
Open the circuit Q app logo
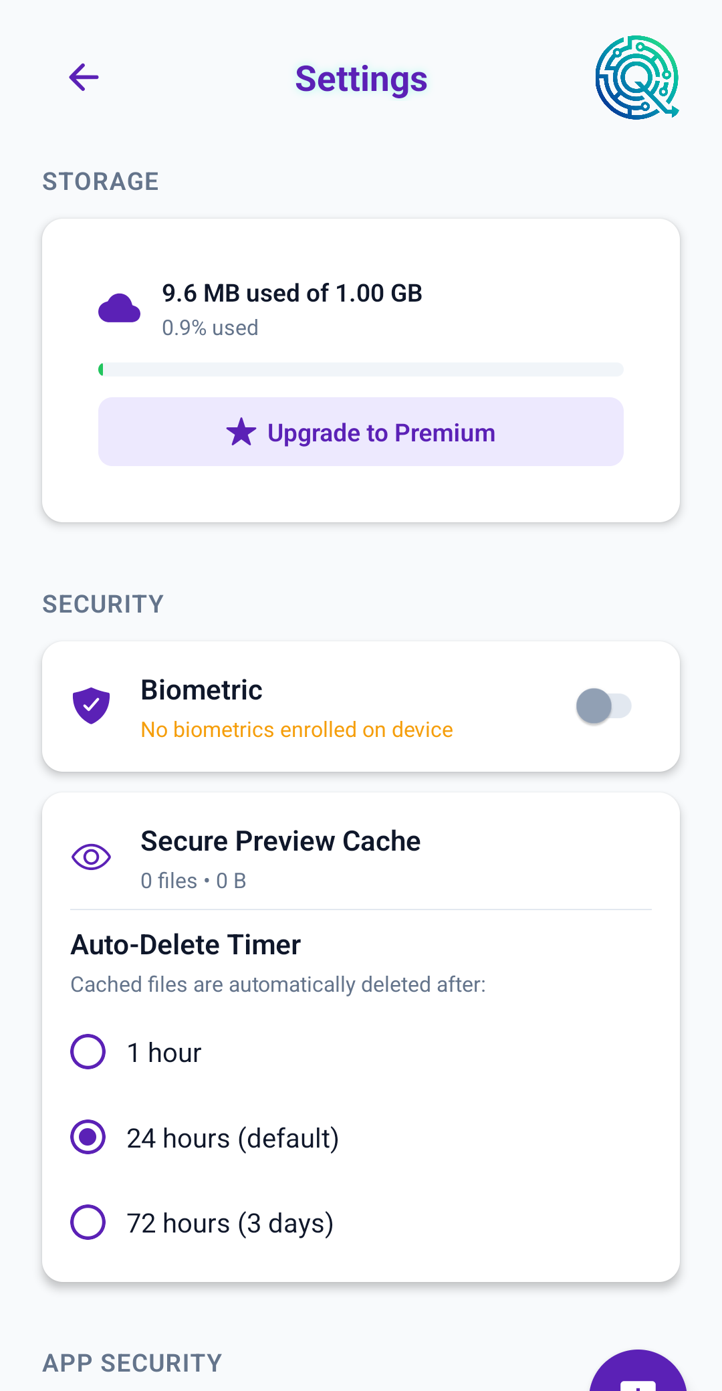[637, 78]
